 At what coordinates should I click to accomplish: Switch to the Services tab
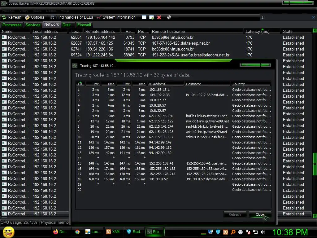click(x=33, y=25)
